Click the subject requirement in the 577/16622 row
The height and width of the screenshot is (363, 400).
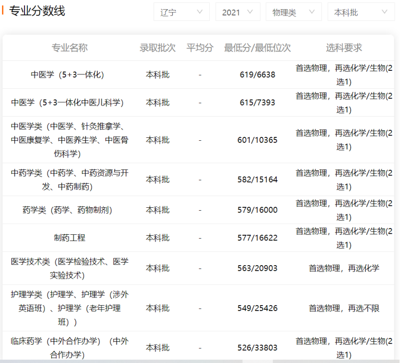(344, 238)
